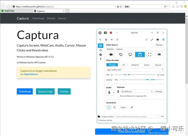Select the full desktop video source icon
188x136 pixels.
[x=121, y=54]
